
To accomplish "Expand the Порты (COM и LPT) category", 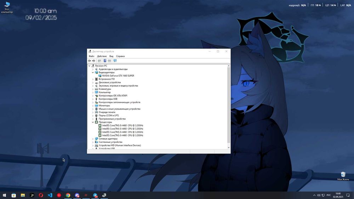I will pyautogui.click(x=93, y=116).
